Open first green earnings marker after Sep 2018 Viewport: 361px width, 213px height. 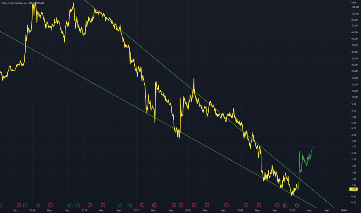pyautogui.click(x=70, y=205)
